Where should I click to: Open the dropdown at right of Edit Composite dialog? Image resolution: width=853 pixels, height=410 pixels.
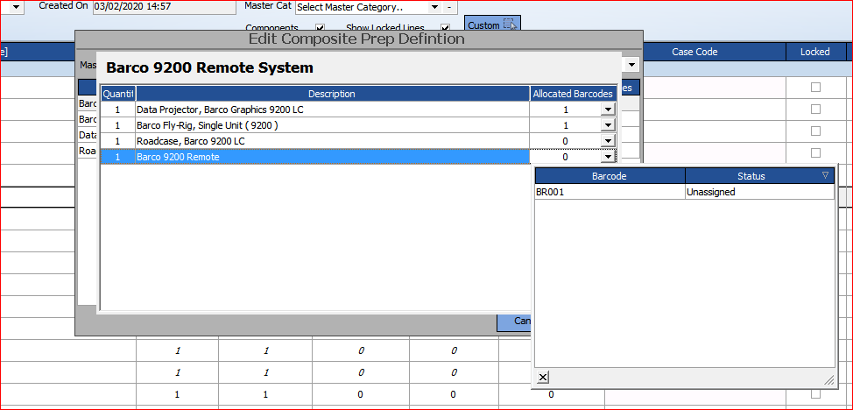point(631,65)
